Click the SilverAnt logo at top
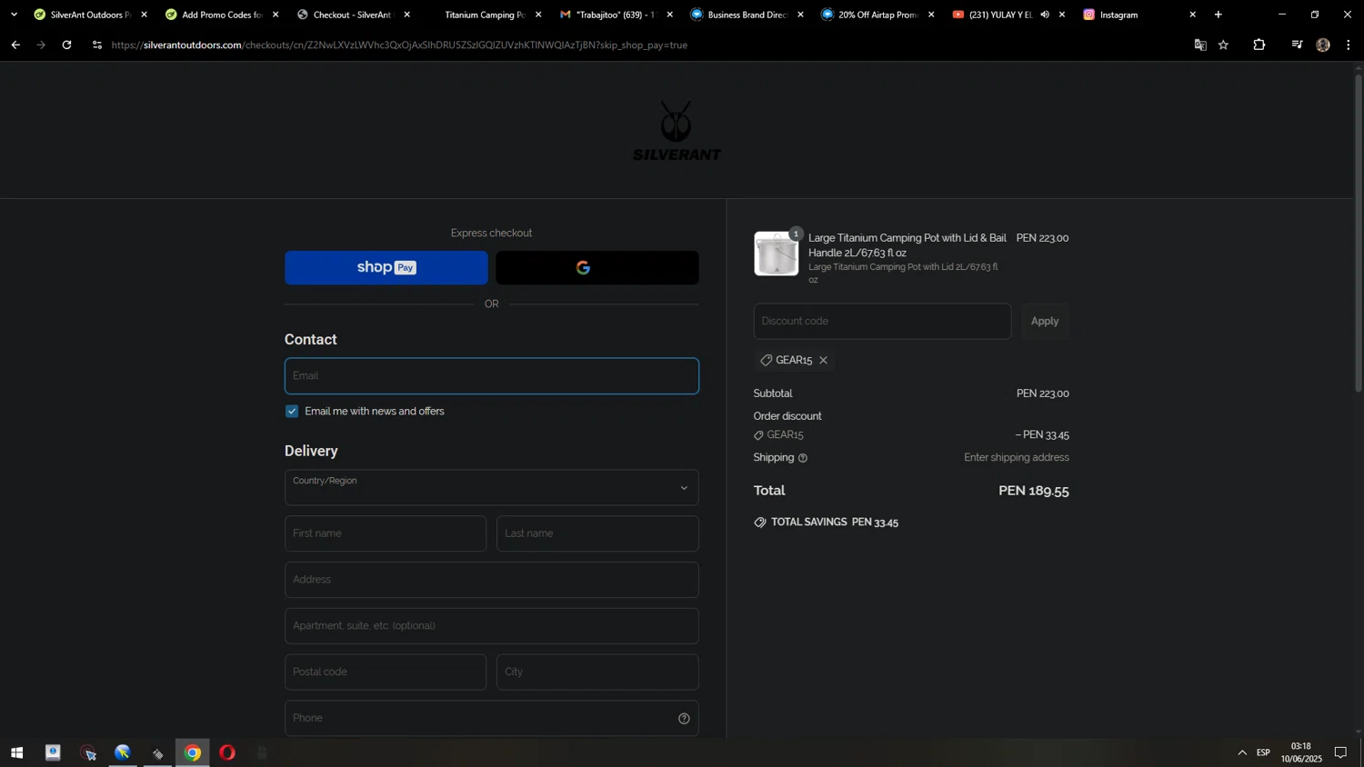This screenshot has height=767, width=1364. [677, 131]
